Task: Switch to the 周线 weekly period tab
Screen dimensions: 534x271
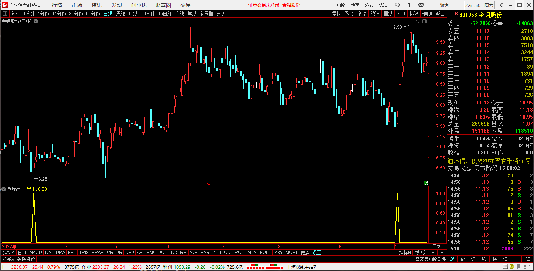Action: (x=120, y=14)
